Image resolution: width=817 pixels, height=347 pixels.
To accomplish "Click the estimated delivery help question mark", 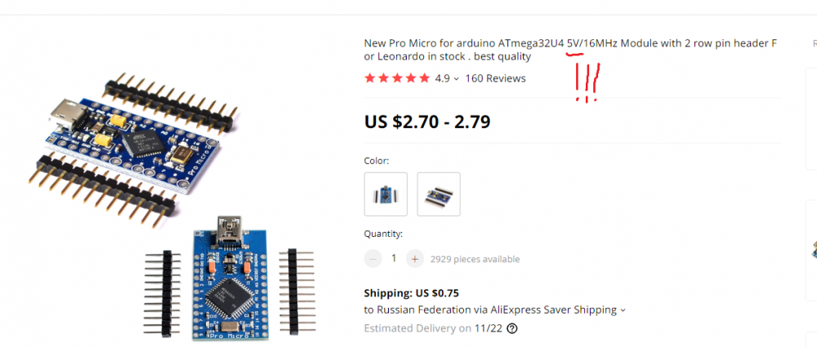I will tap(512, 329).
